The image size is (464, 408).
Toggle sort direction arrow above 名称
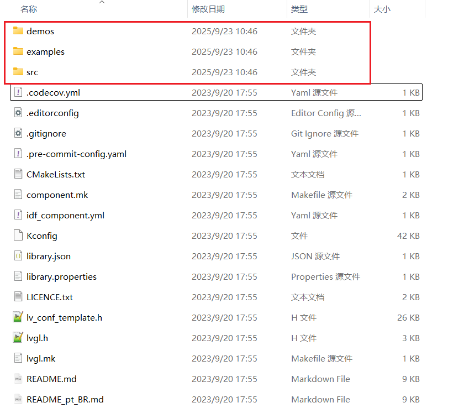(102, 2)
